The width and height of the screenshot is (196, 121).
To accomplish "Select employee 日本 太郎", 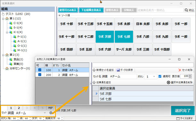I will click(143, 24).
